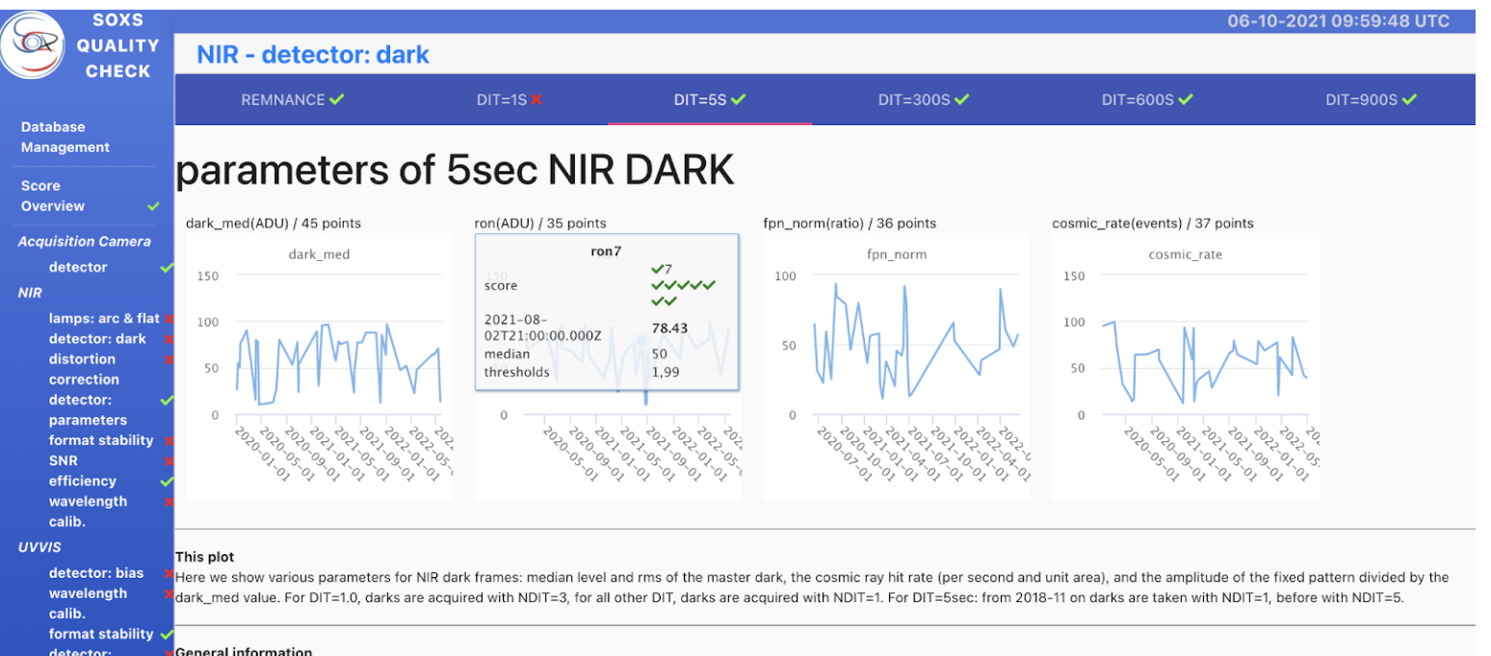
Task: Open NIR detector: parameters page
Action: coord(88,409)
